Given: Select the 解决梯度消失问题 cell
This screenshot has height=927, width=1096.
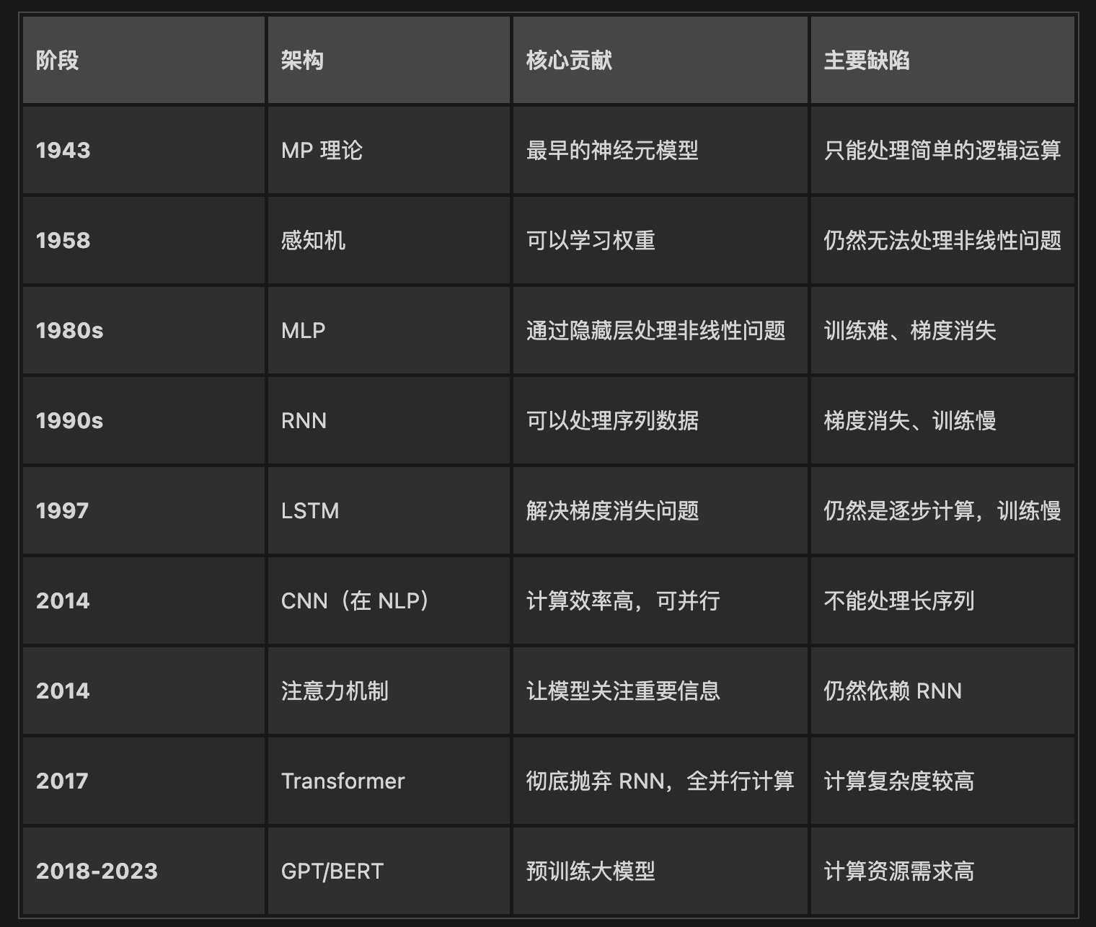Looking at the screenshot, I should coord(612,511).
